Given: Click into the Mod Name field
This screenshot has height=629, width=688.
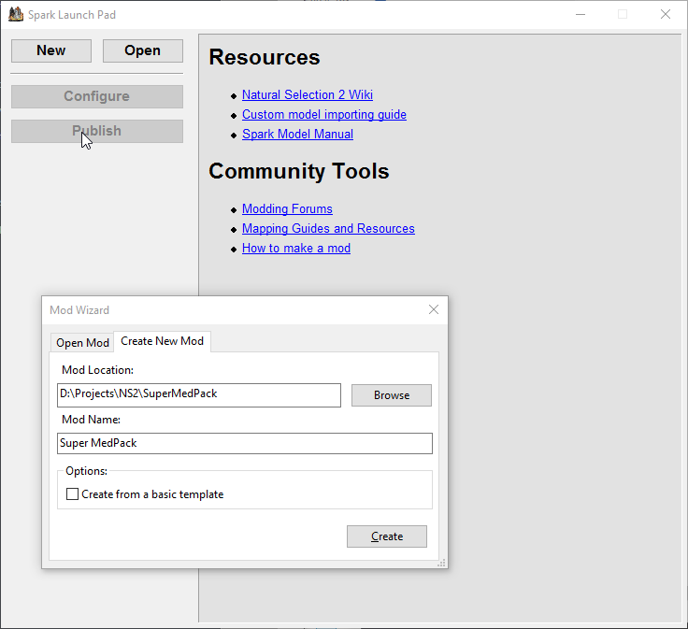Looking at the screenshot, I should [x=244, y=443].
